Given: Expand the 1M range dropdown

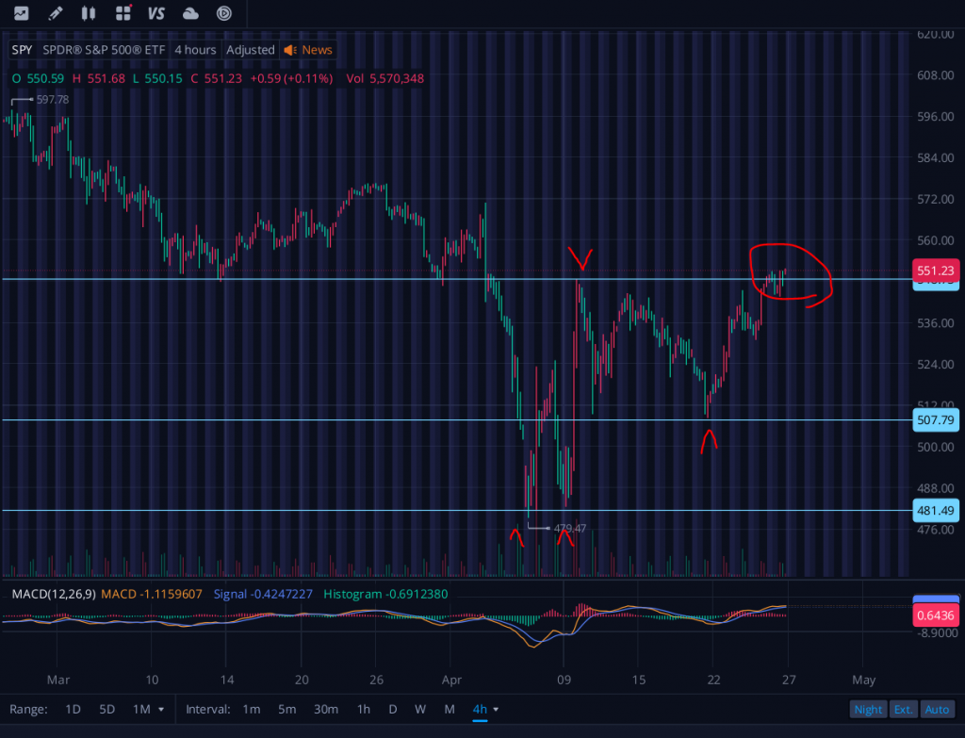Looking at the screenshot, I should 149,709.
